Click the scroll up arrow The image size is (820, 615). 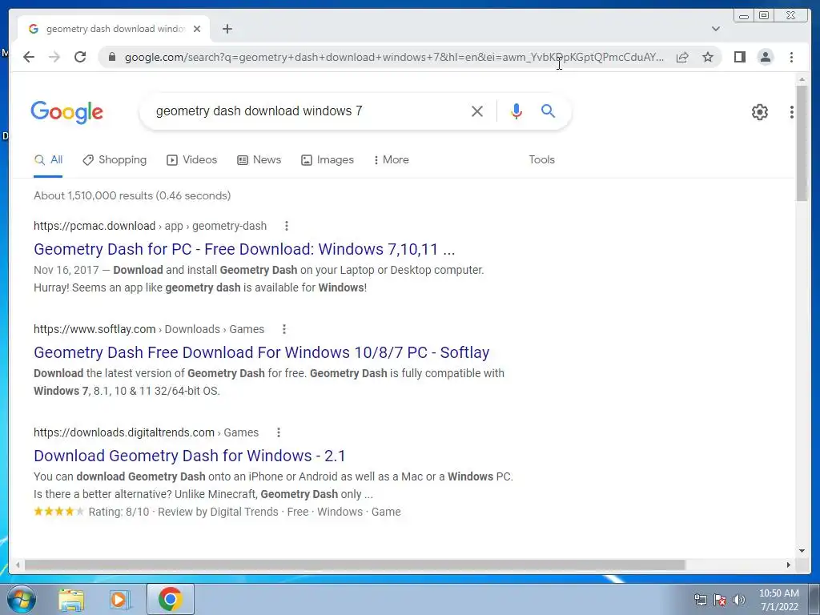point(802,79)
